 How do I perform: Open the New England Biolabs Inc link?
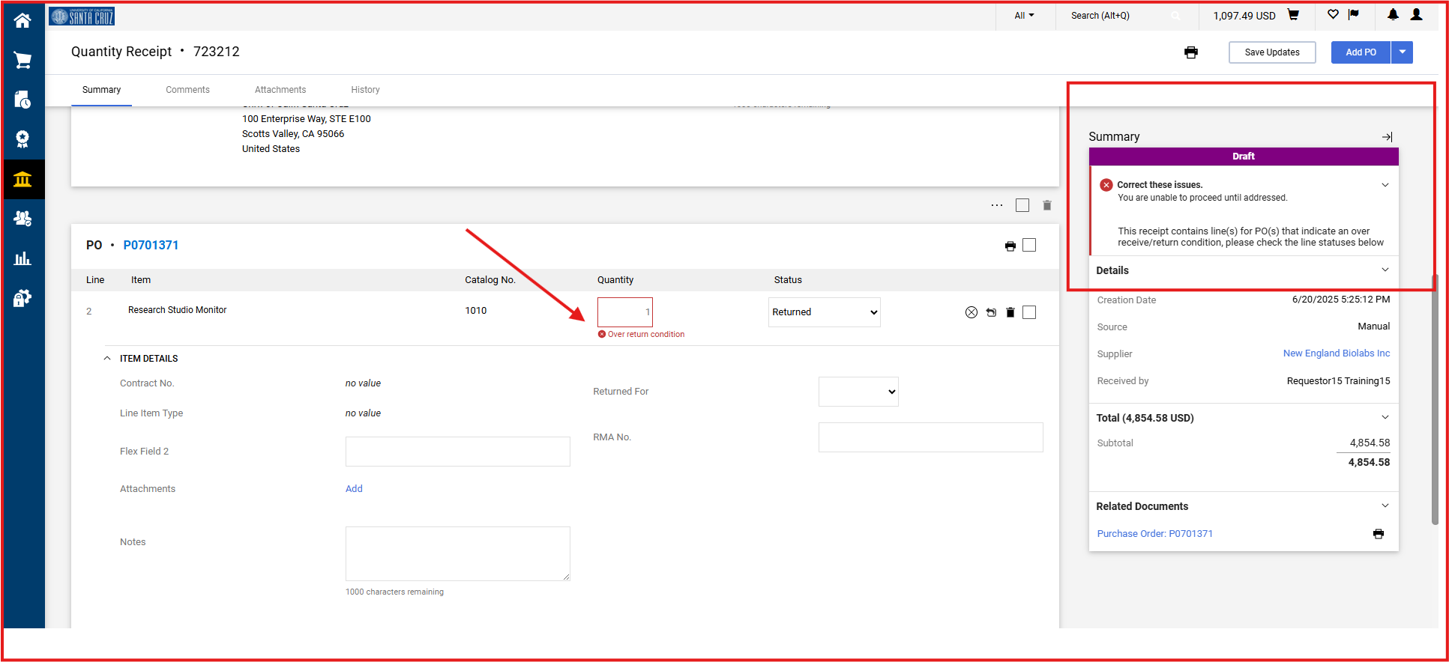click(x=1336, y=353)
